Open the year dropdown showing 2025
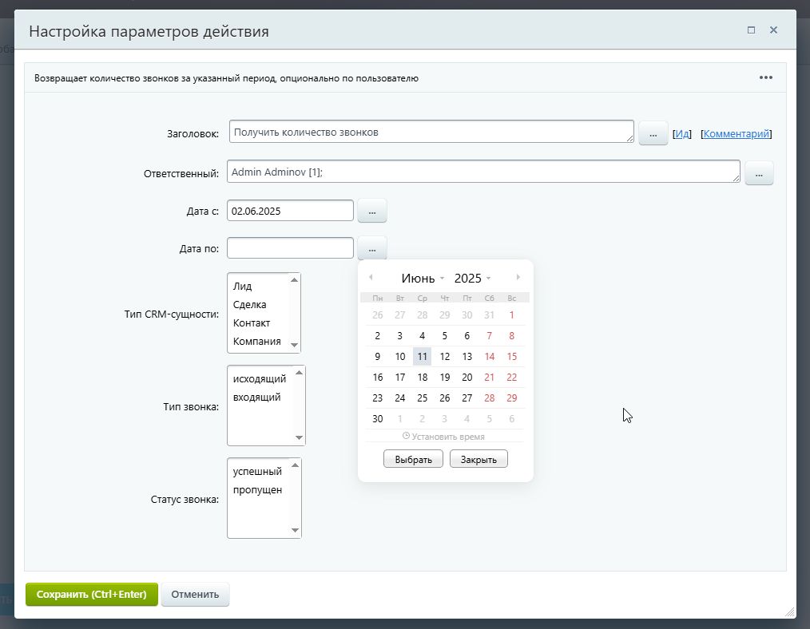The height and width of the screenshot is (629, 810). pyautogui.click(x=468, y=277)
